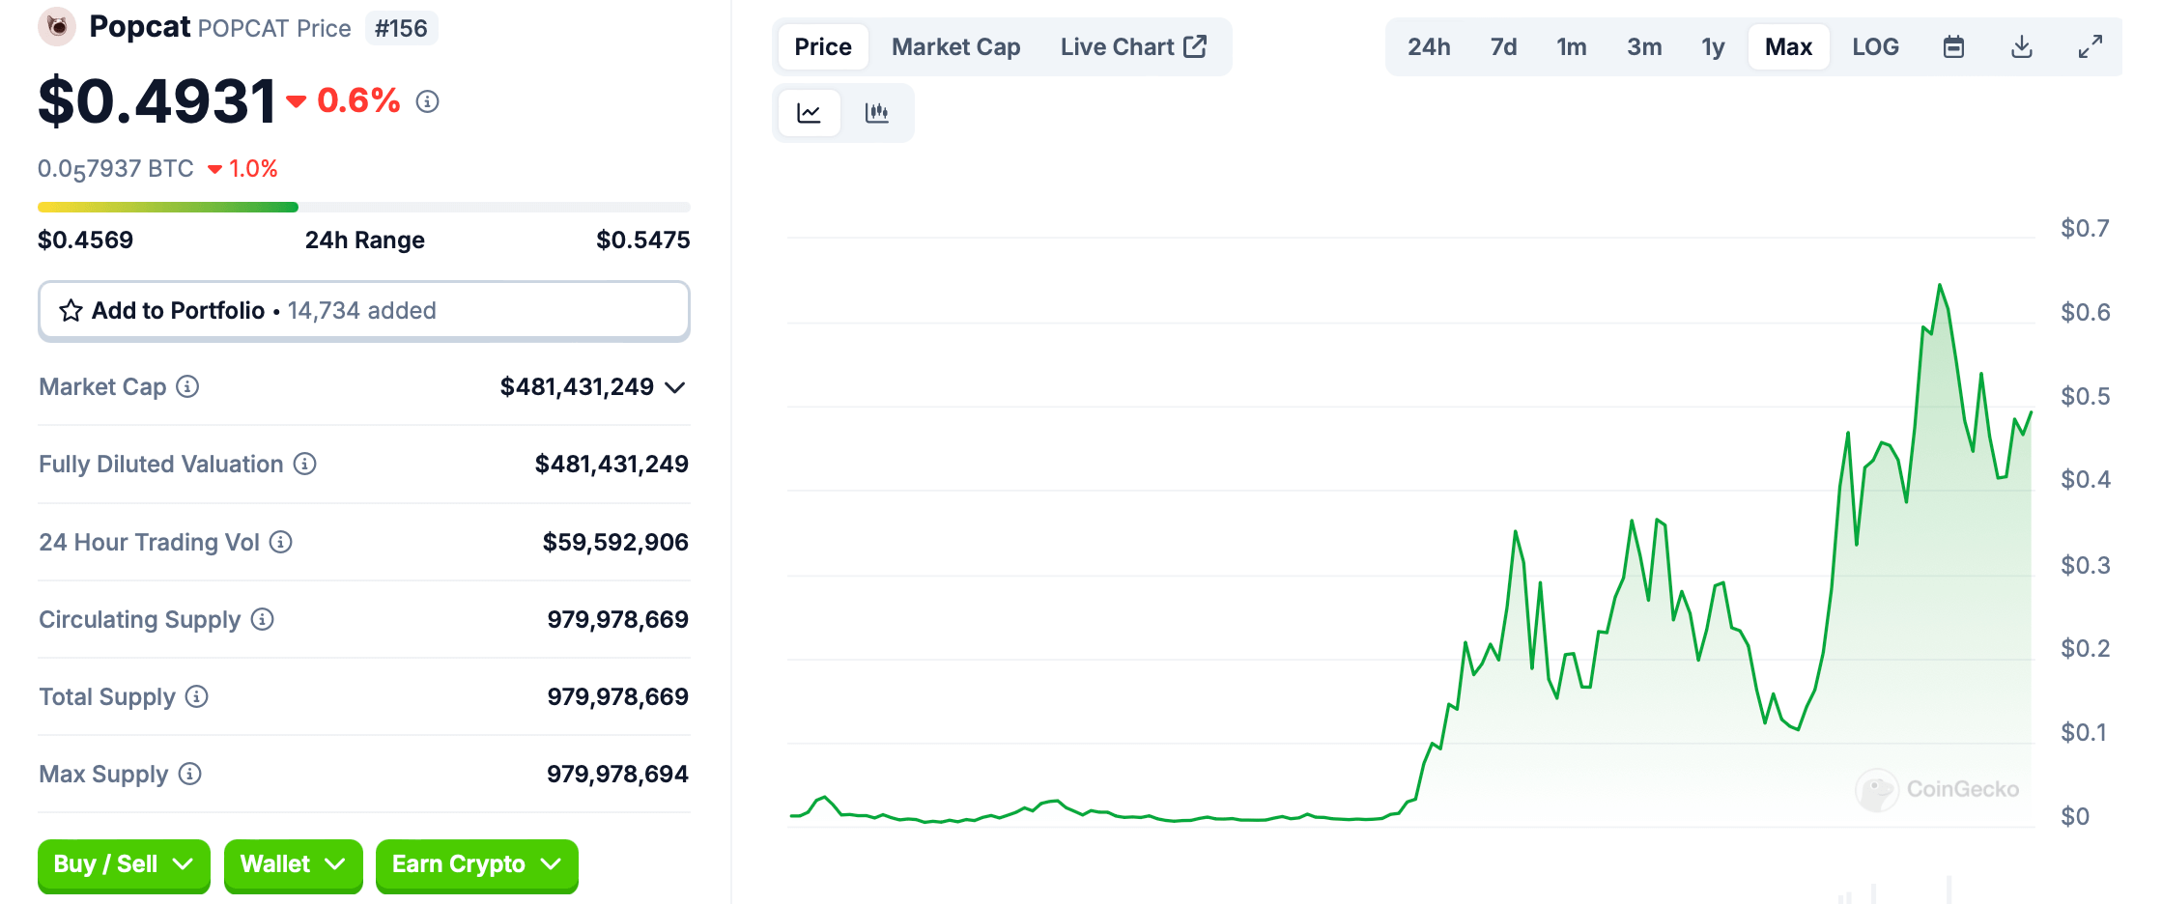Open Wallet dropdown
The image size is (2162, 904).
coord(293,864)
